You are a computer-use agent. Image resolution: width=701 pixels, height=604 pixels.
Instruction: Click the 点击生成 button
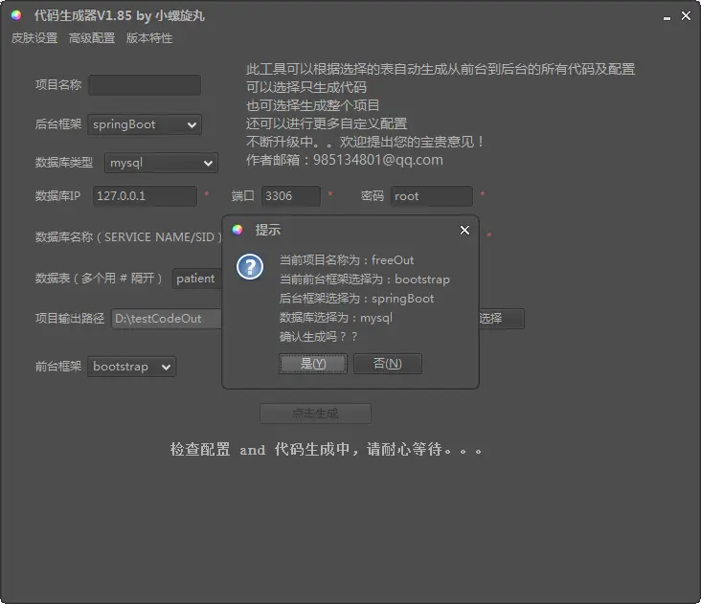tap(315, 414)
